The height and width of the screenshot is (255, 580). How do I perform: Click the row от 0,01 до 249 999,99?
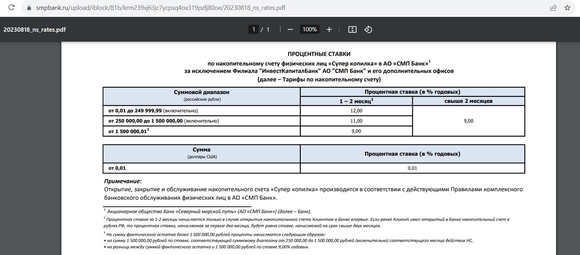coord(202,111)
